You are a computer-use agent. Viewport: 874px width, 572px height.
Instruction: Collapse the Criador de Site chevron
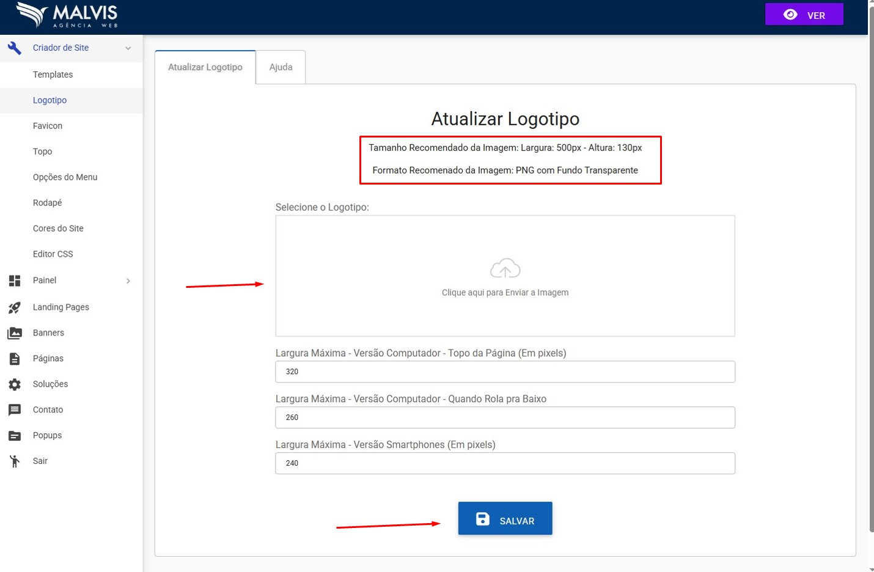coord(128,48)
